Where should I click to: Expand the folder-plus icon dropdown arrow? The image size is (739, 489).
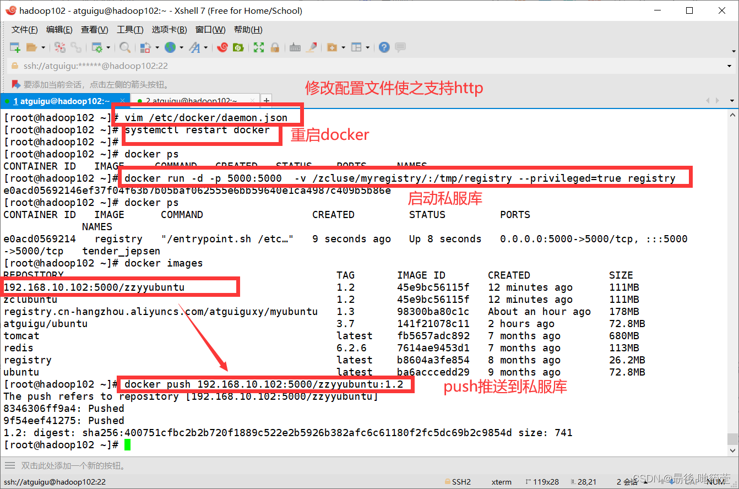[343, 48]
